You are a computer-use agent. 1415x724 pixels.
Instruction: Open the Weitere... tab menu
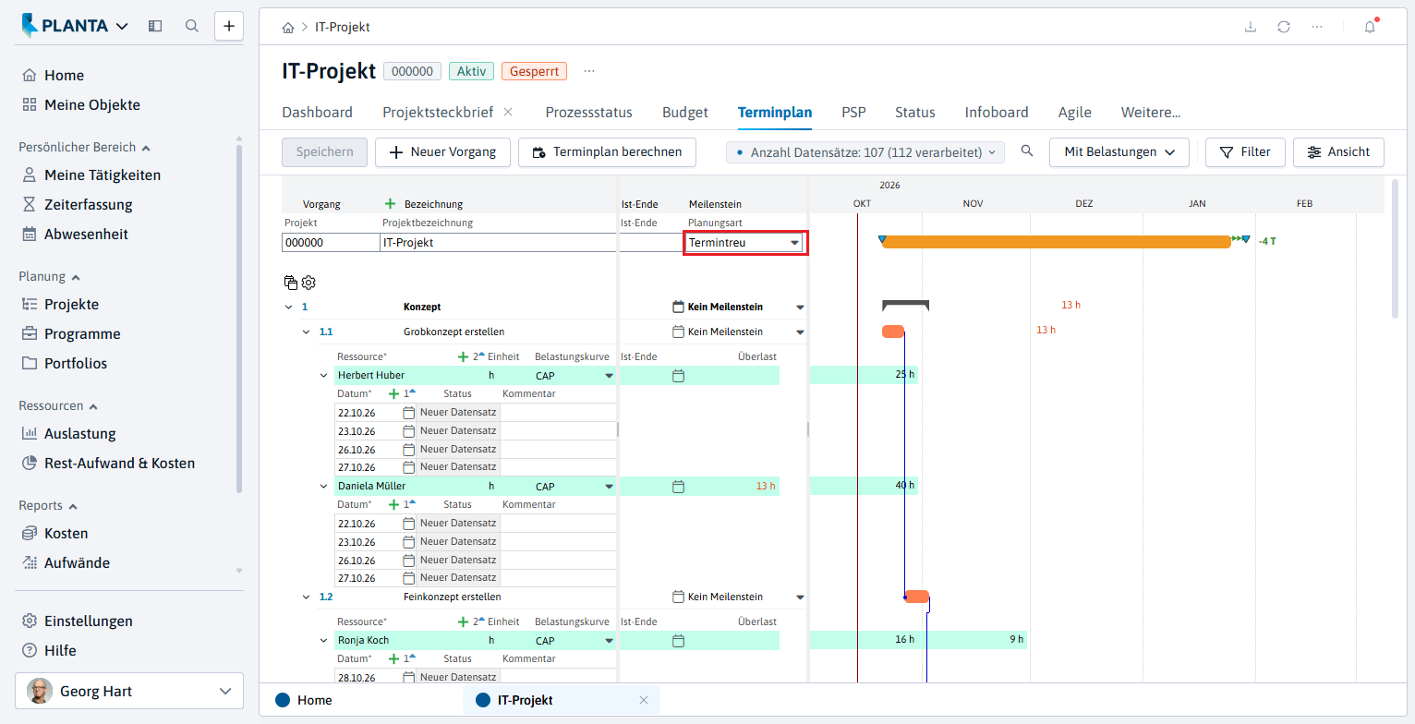coord(1151,113)
